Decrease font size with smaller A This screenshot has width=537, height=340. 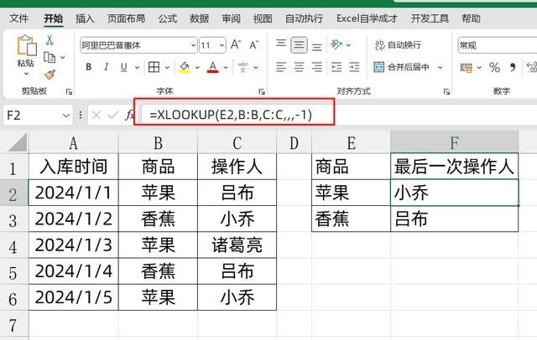click(x=254, y=44)
